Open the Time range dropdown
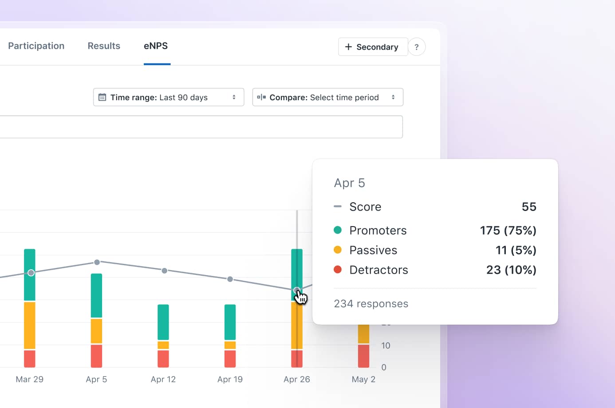 pyautogui.click(x=169, y=97)
